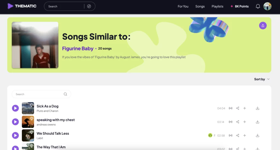
Task: Download We Should Talk Less track
Action: click(257, 136)
